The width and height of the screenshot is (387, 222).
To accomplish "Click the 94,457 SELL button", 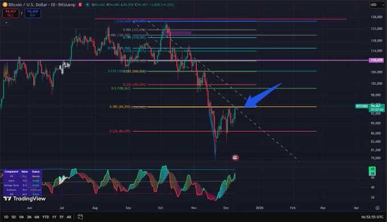I will 11,13.
